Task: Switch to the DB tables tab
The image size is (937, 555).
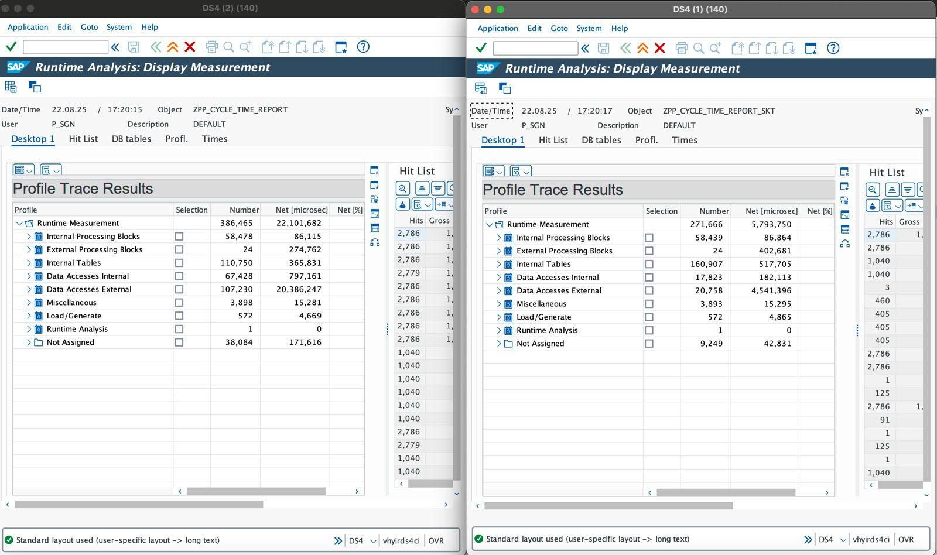Action: click(x=131, y=139)
